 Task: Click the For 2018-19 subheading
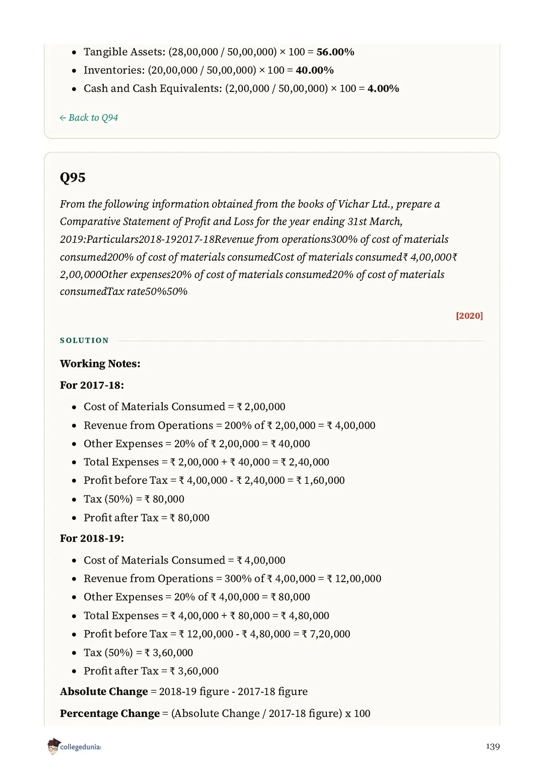[x=92, y=538]
